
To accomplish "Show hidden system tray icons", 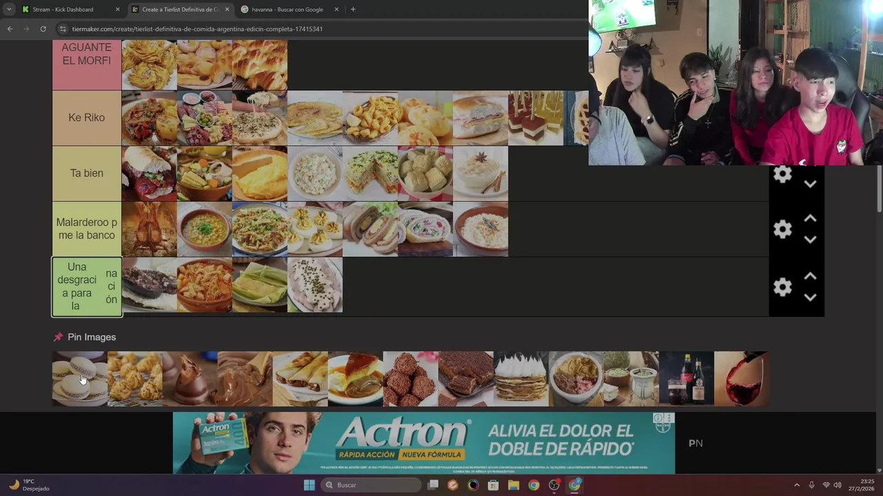I will coord(797,485).
